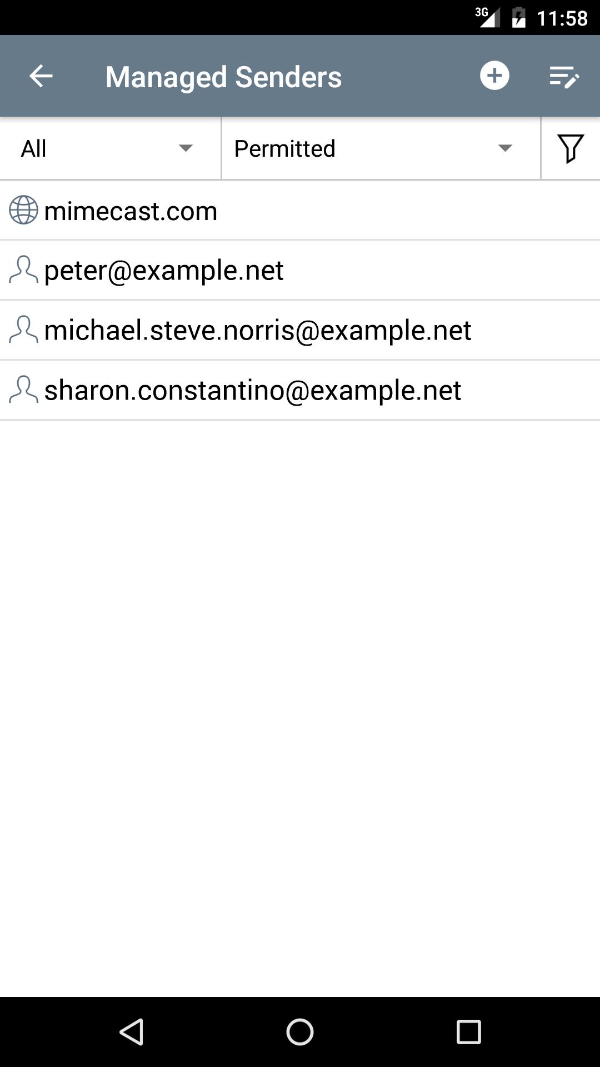Image resolution: width=600 pixels, height=1067 pixels.
Task: Open the edit list icon
Action: pos(564,77)
